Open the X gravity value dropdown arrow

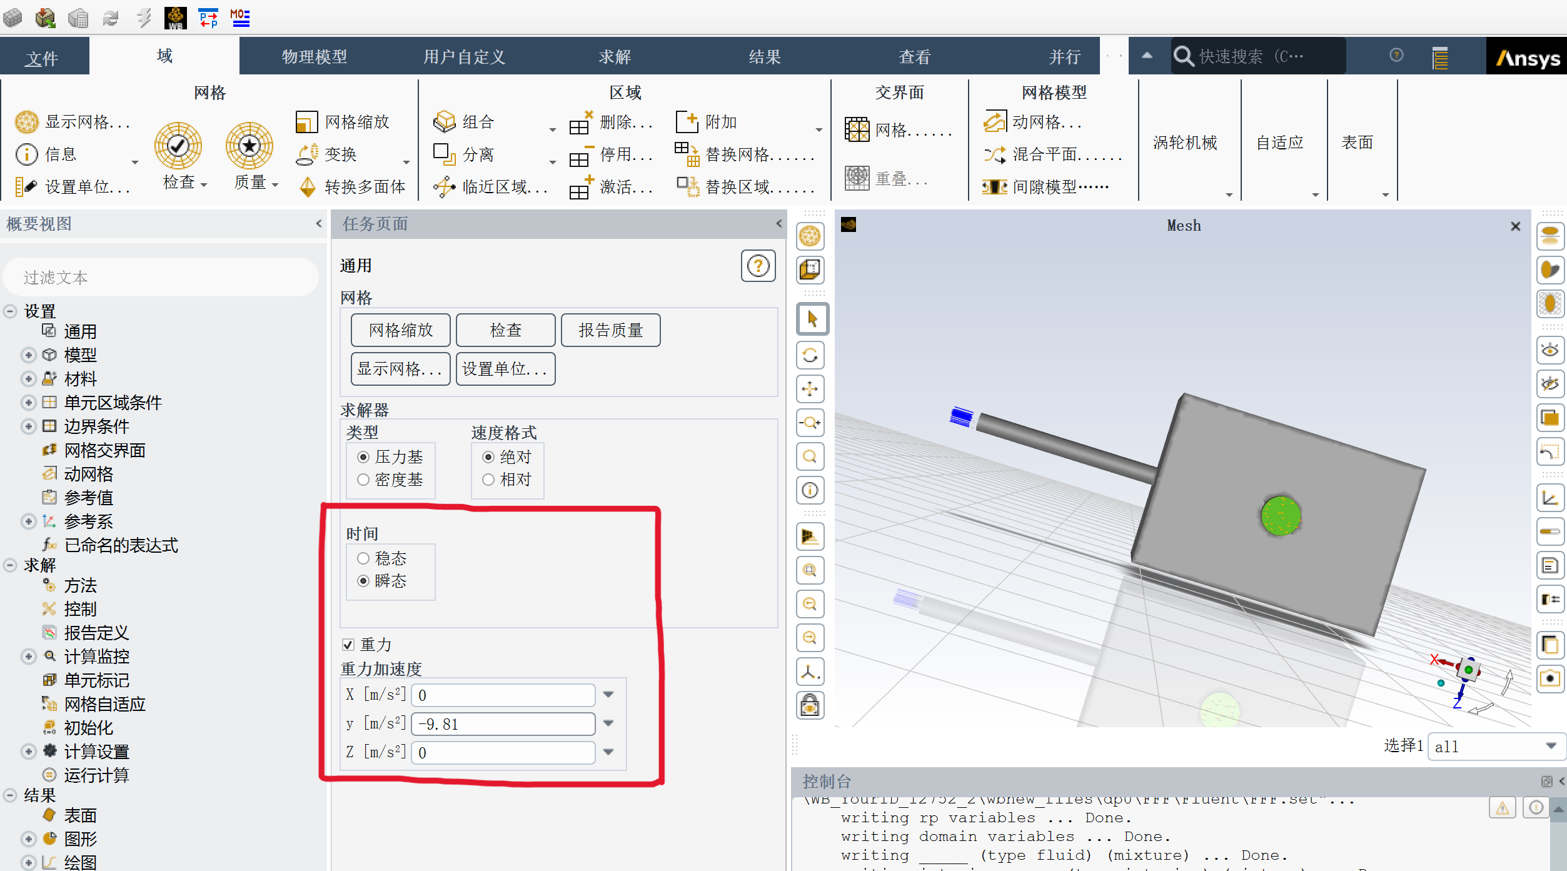(608, 695)
